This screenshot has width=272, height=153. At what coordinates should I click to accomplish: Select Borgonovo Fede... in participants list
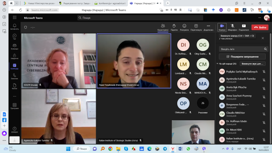242,105
